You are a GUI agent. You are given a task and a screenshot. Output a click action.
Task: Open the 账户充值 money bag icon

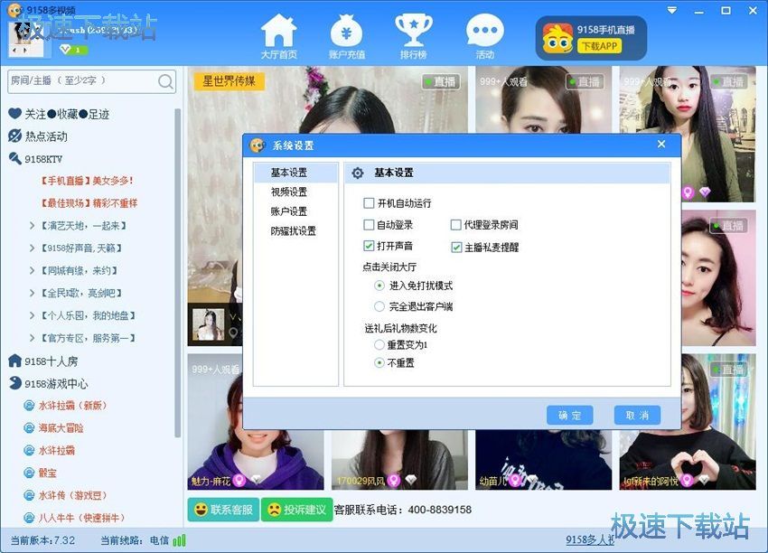346,37
